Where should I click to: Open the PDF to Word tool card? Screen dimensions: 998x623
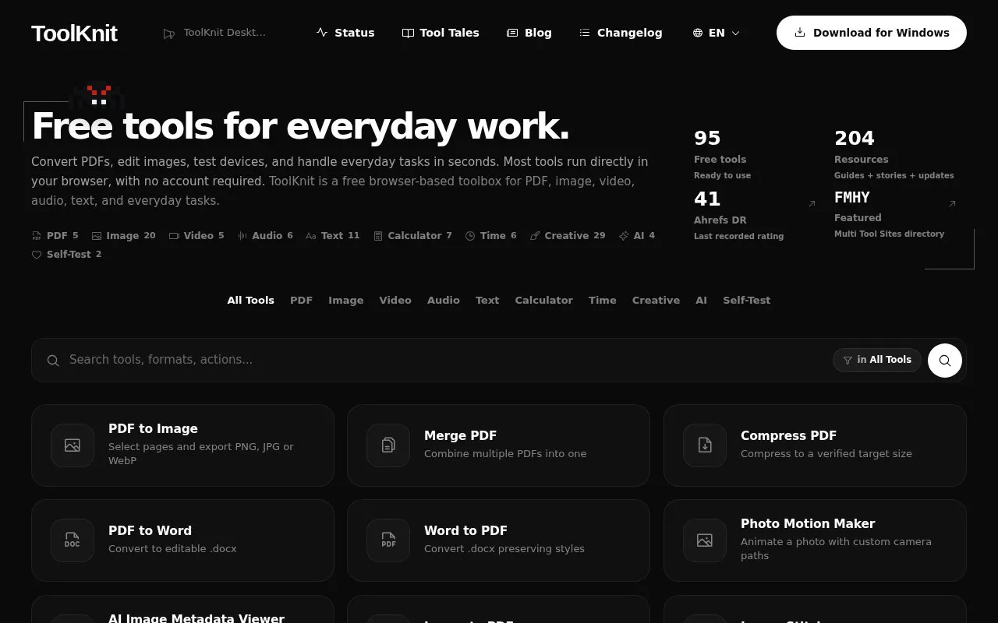(182, 540)
